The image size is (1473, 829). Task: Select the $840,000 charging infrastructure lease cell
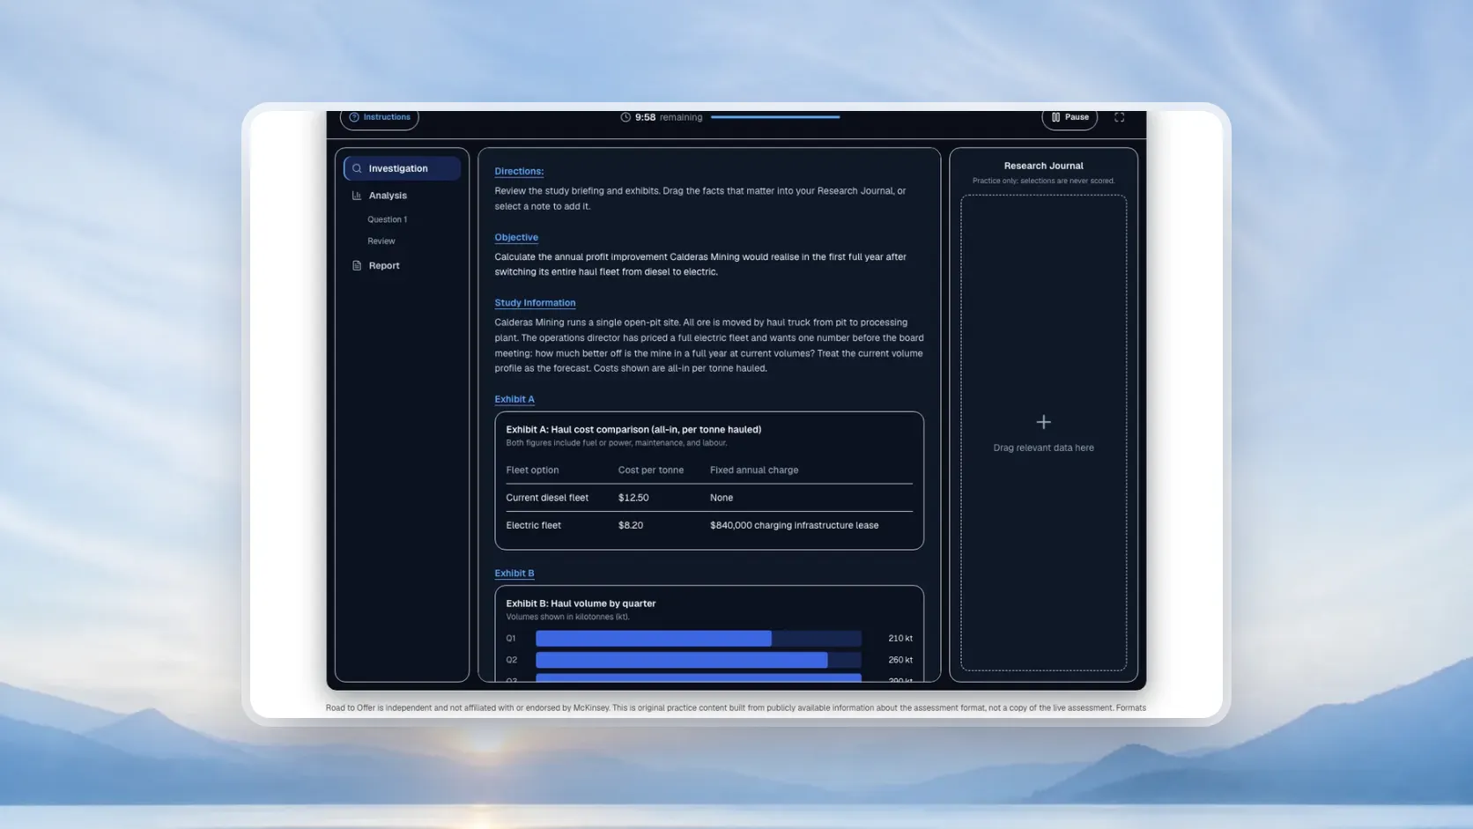click(x=794, y=525)
